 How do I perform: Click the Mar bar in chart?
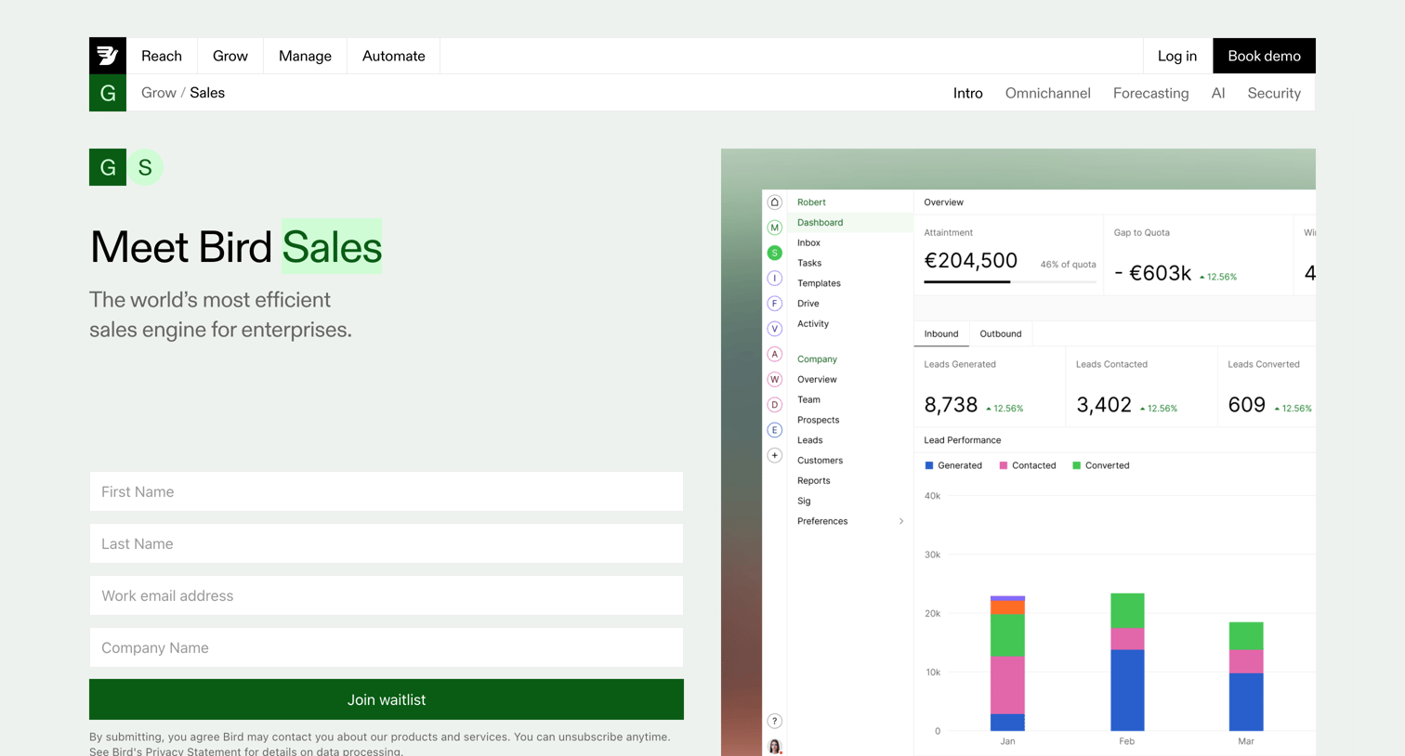(1246, 676)
